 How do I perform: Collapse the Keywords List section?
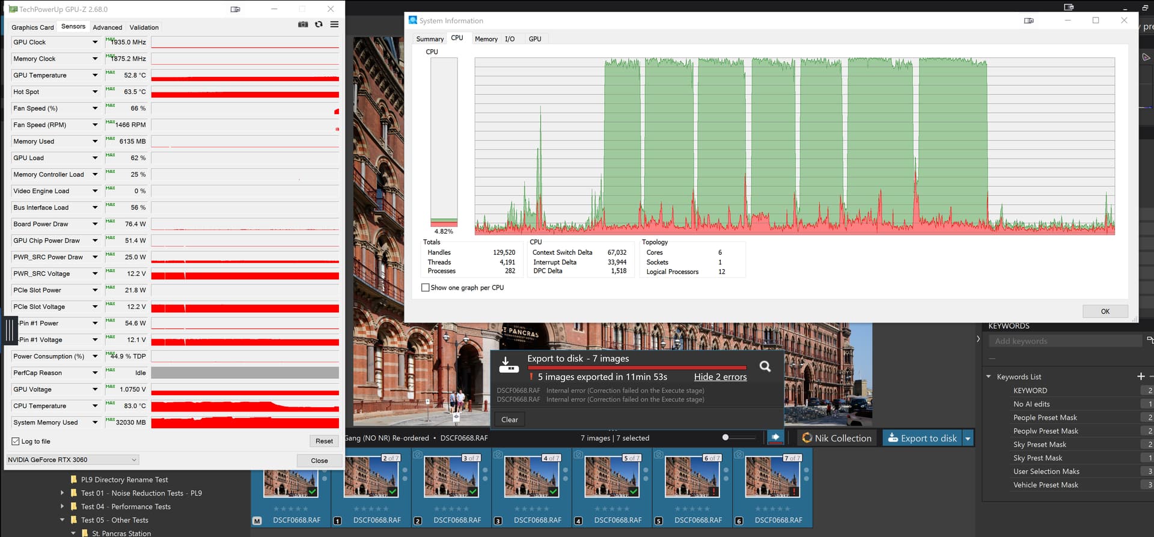(x=989, y=377)
